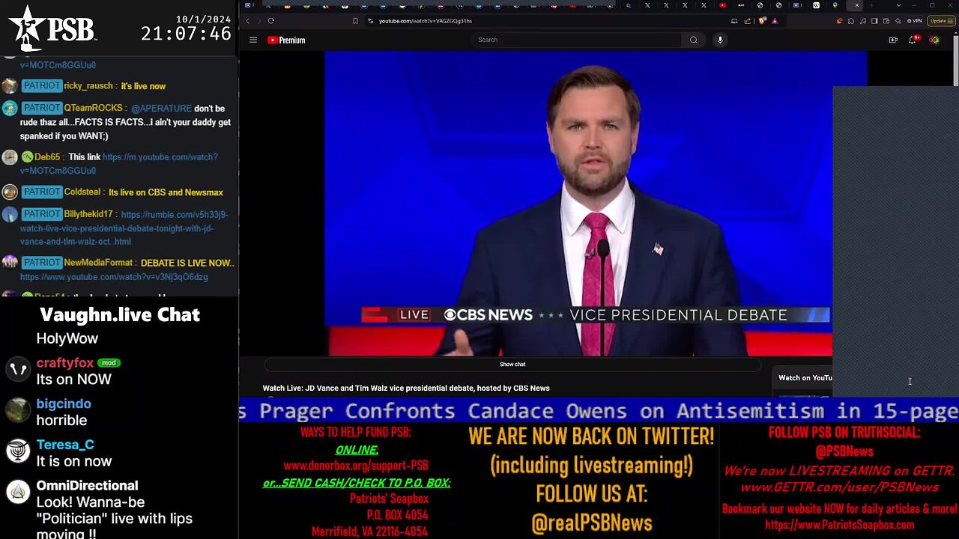Open YouTube notifications bell

[913, 40]
